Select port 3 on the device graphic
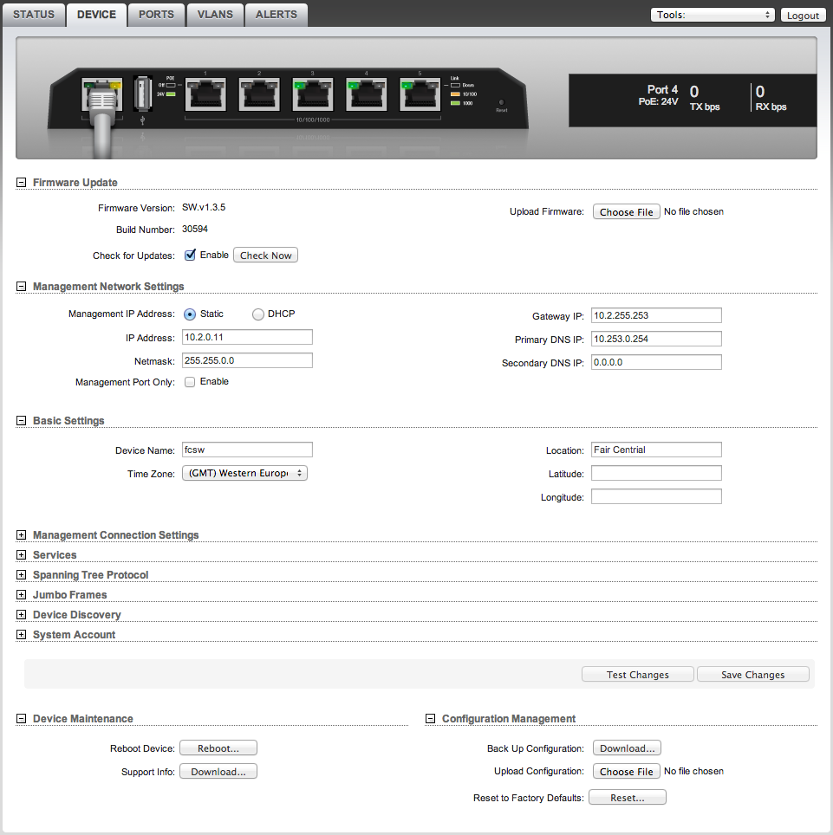This screenshot has width=833, height=835. point(313,94)
